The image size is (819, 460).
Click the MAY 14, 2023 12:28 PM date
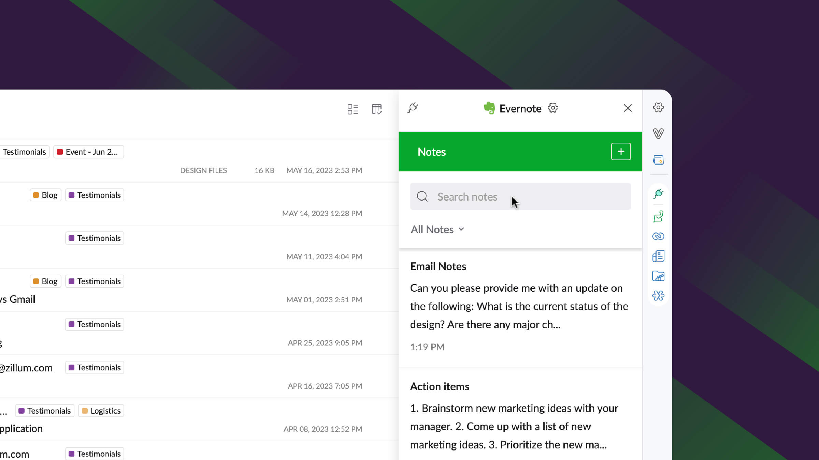[322, 213]
